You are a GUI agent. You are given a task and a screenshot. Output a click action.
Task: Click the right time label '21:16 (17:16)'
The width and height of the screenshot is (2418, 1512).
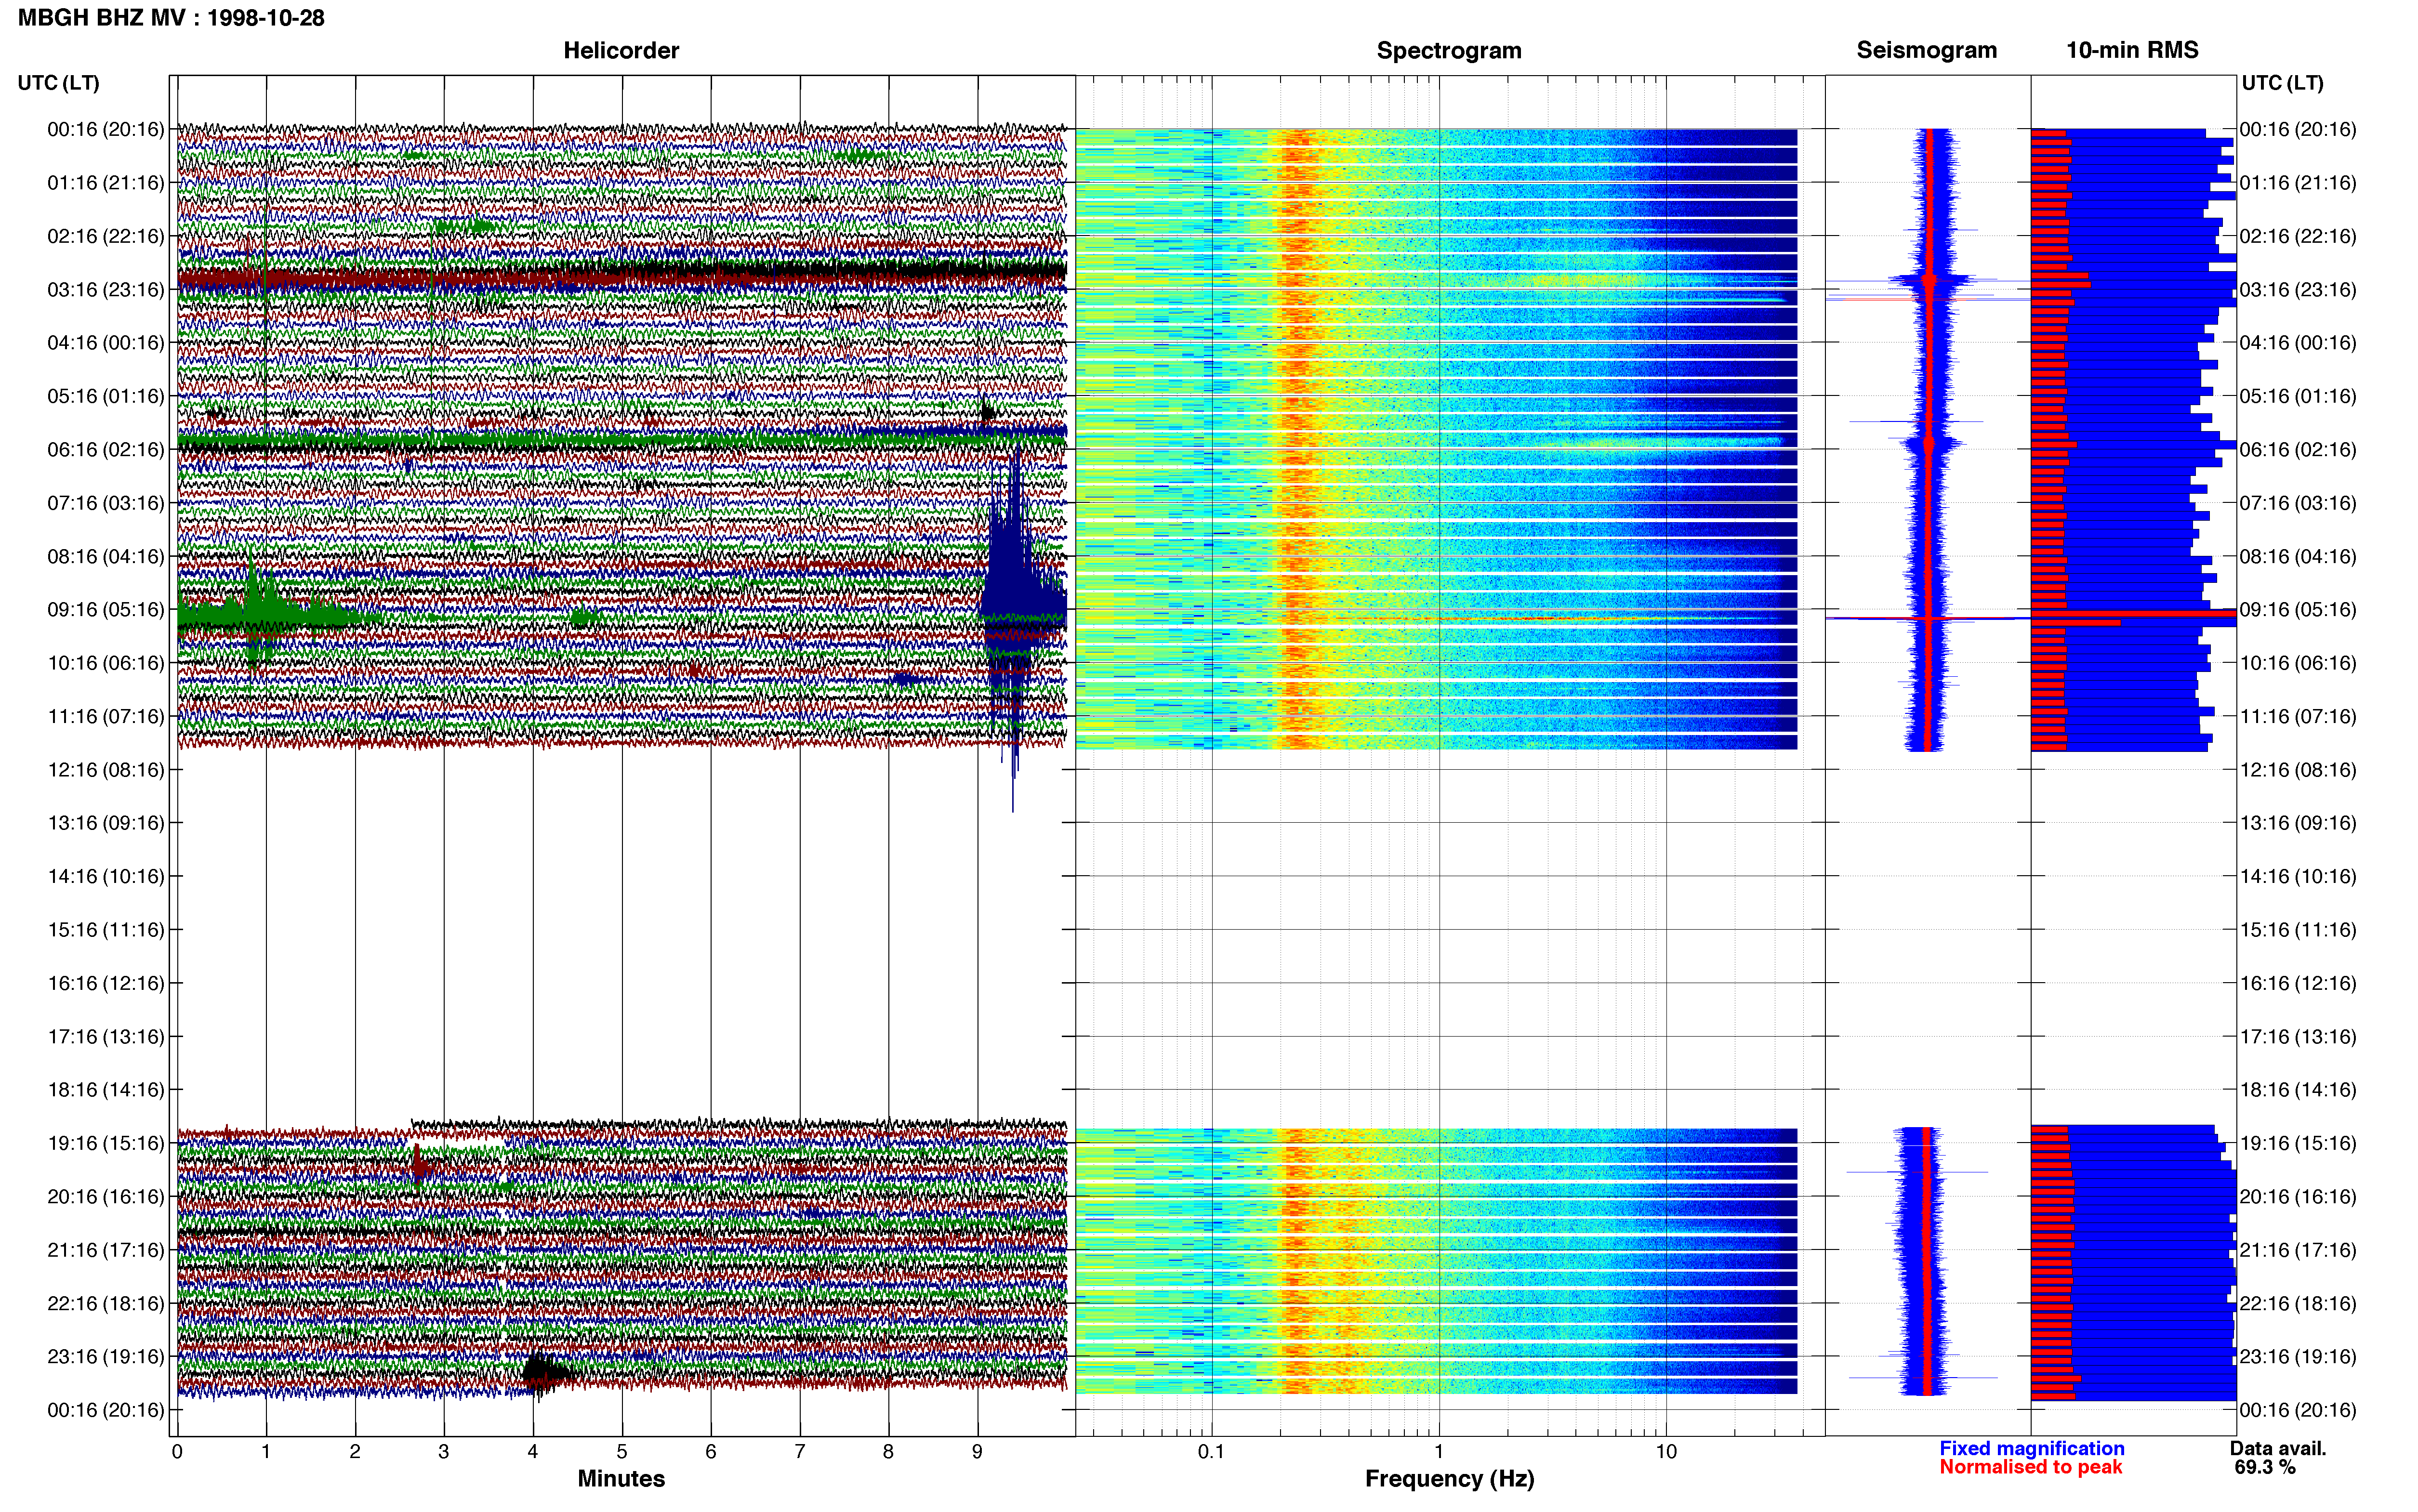(2298, 1250)
